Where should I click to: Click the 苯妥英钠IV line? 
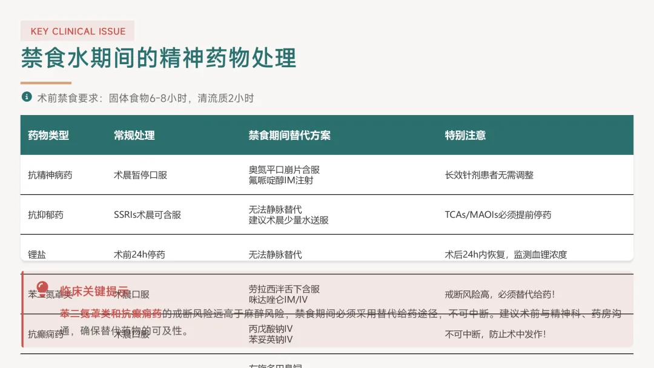[x=271, y=340]
